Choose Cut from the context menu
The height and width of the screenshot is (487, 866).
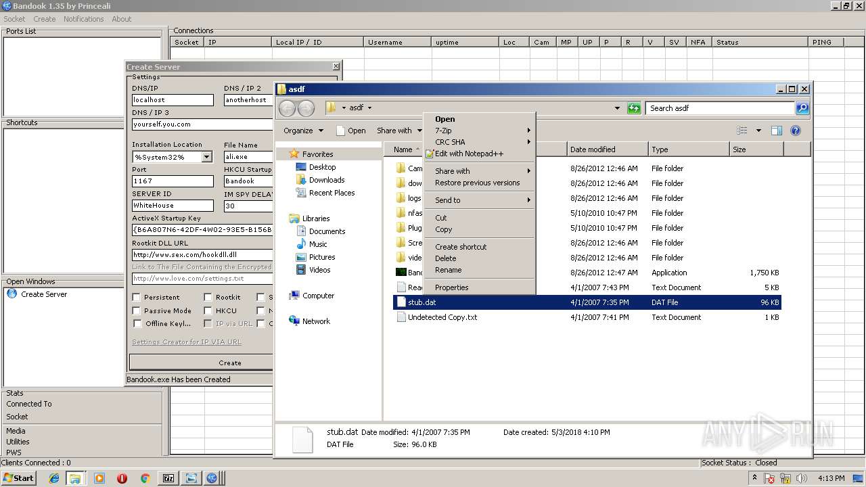tap(480, 218)
